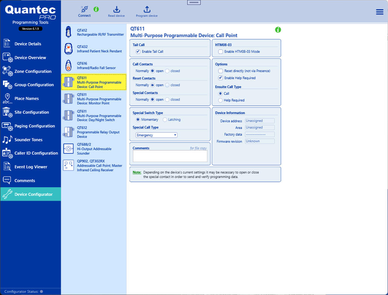The width and height of the screenshot is (388, 295).
Task: Click the Caller ID Configuration icon
Action: (8, 153)
